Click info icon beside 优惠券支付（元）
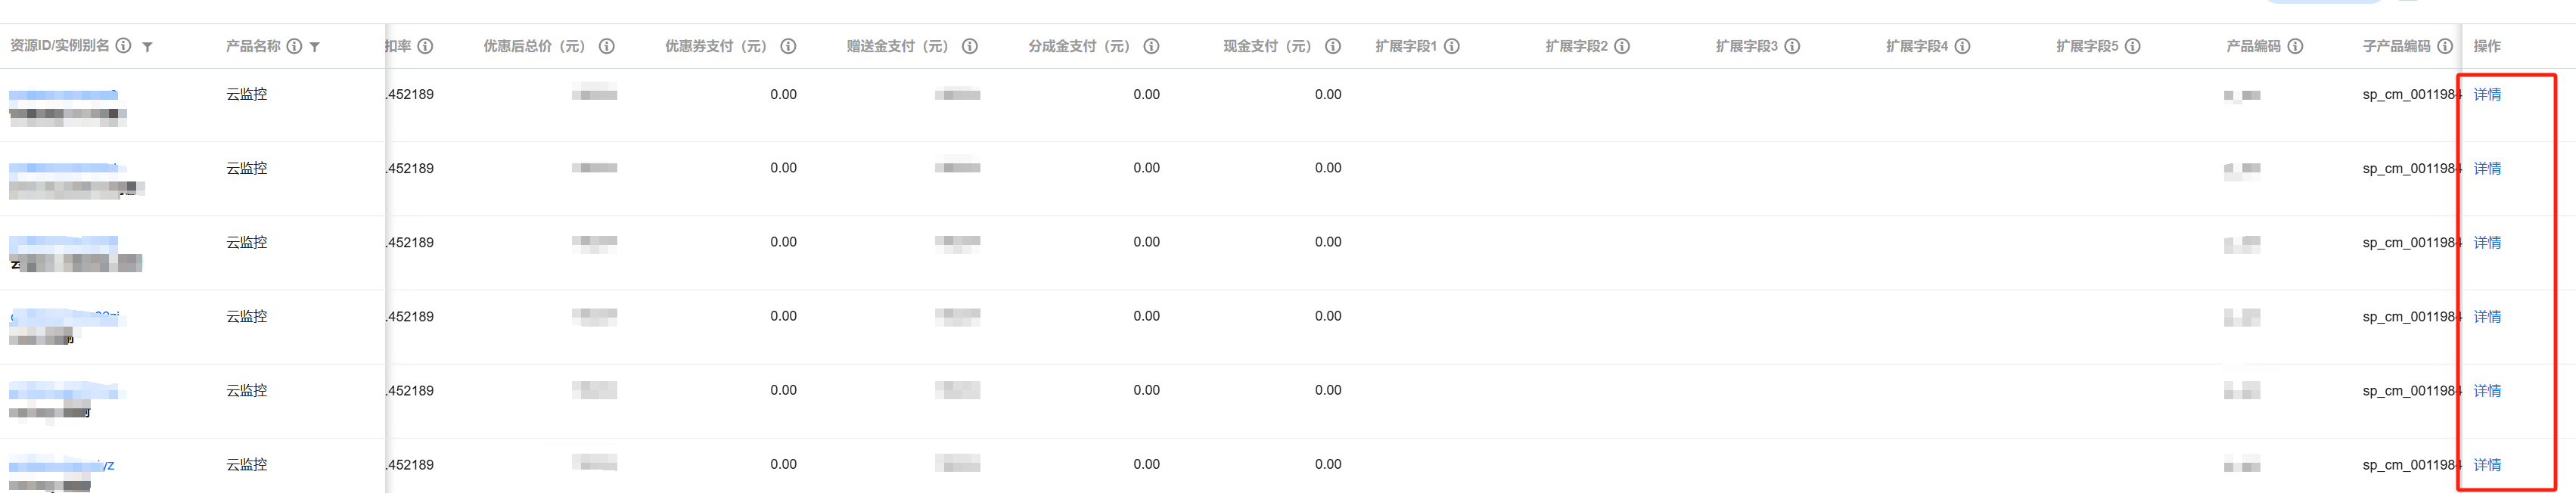 788,46
